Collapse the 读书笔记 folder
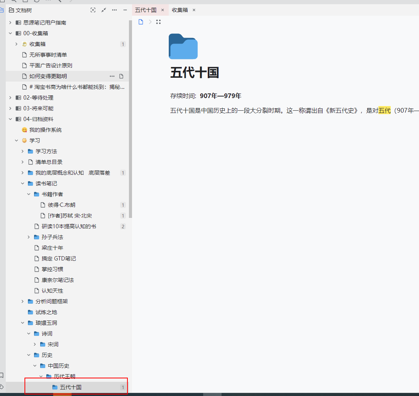This screenshot has width=419, height=396. pos(23,183)
